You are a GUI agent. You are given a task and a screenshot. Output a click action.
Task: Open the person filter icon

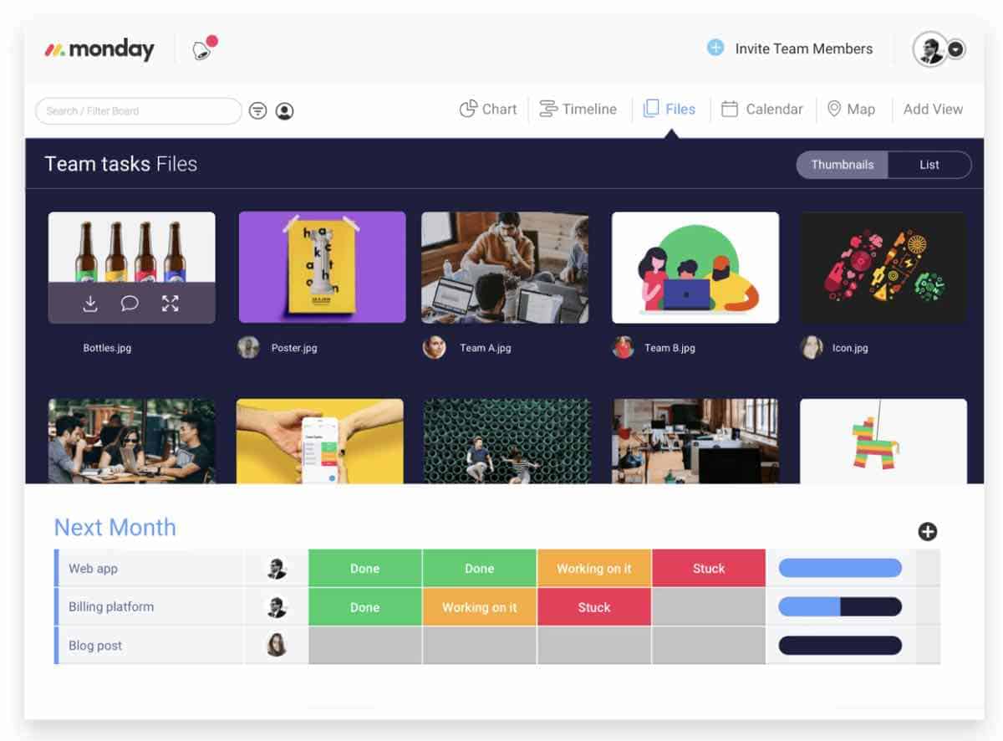(x=284, y=110)
